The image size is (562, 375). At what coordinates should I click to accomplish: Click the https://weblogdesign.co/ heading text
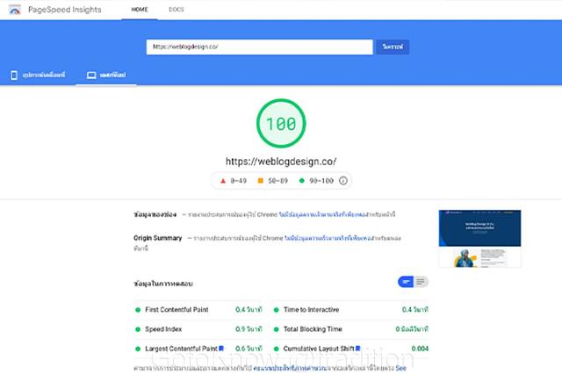coord(281,162)
